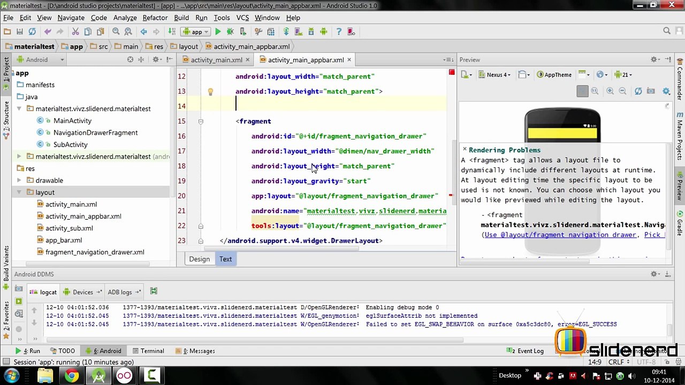Refresh the layout preview
Image resolution: width=685 pixels, height=385 pixels.
tap(638, 91)
